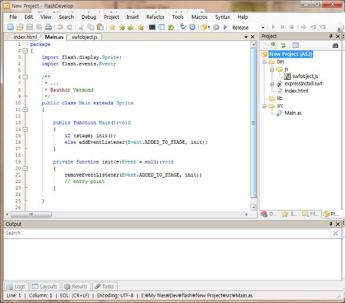
Task: Collapse the src folder in the project tree
Action: pyautogui.click(x=265, y=106)
